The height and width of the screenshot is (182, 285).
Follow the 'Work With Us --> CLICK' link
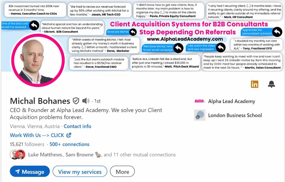(36, 135)
